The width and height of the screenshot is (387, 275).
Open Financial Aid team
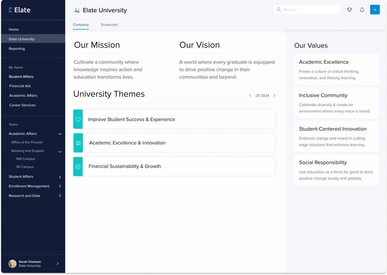(20, 86)
